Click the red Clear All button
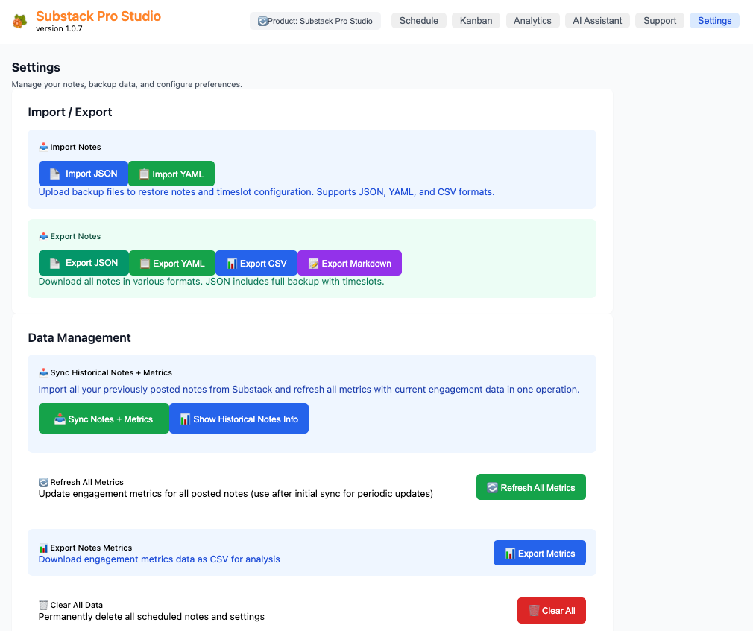The image size is (753, 631). 552,610
